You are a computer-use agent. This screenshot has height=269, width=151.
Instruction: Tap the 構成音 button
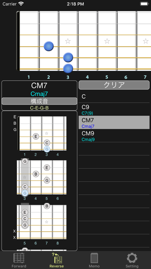point(39,101)
